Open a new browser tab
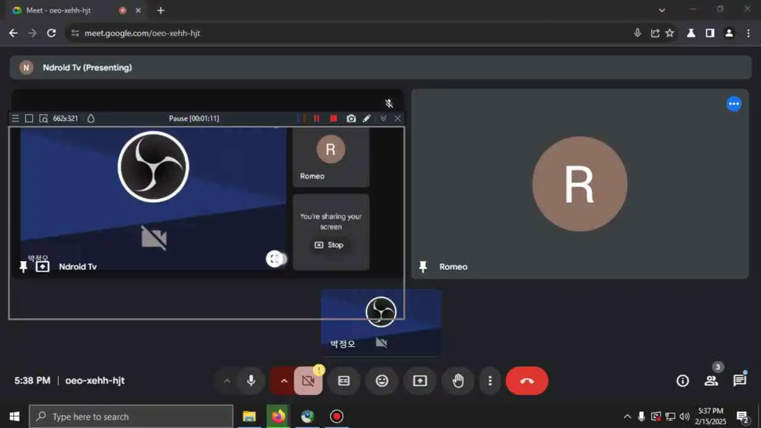The height and width of the screenshot is (428, 761). 161,11
